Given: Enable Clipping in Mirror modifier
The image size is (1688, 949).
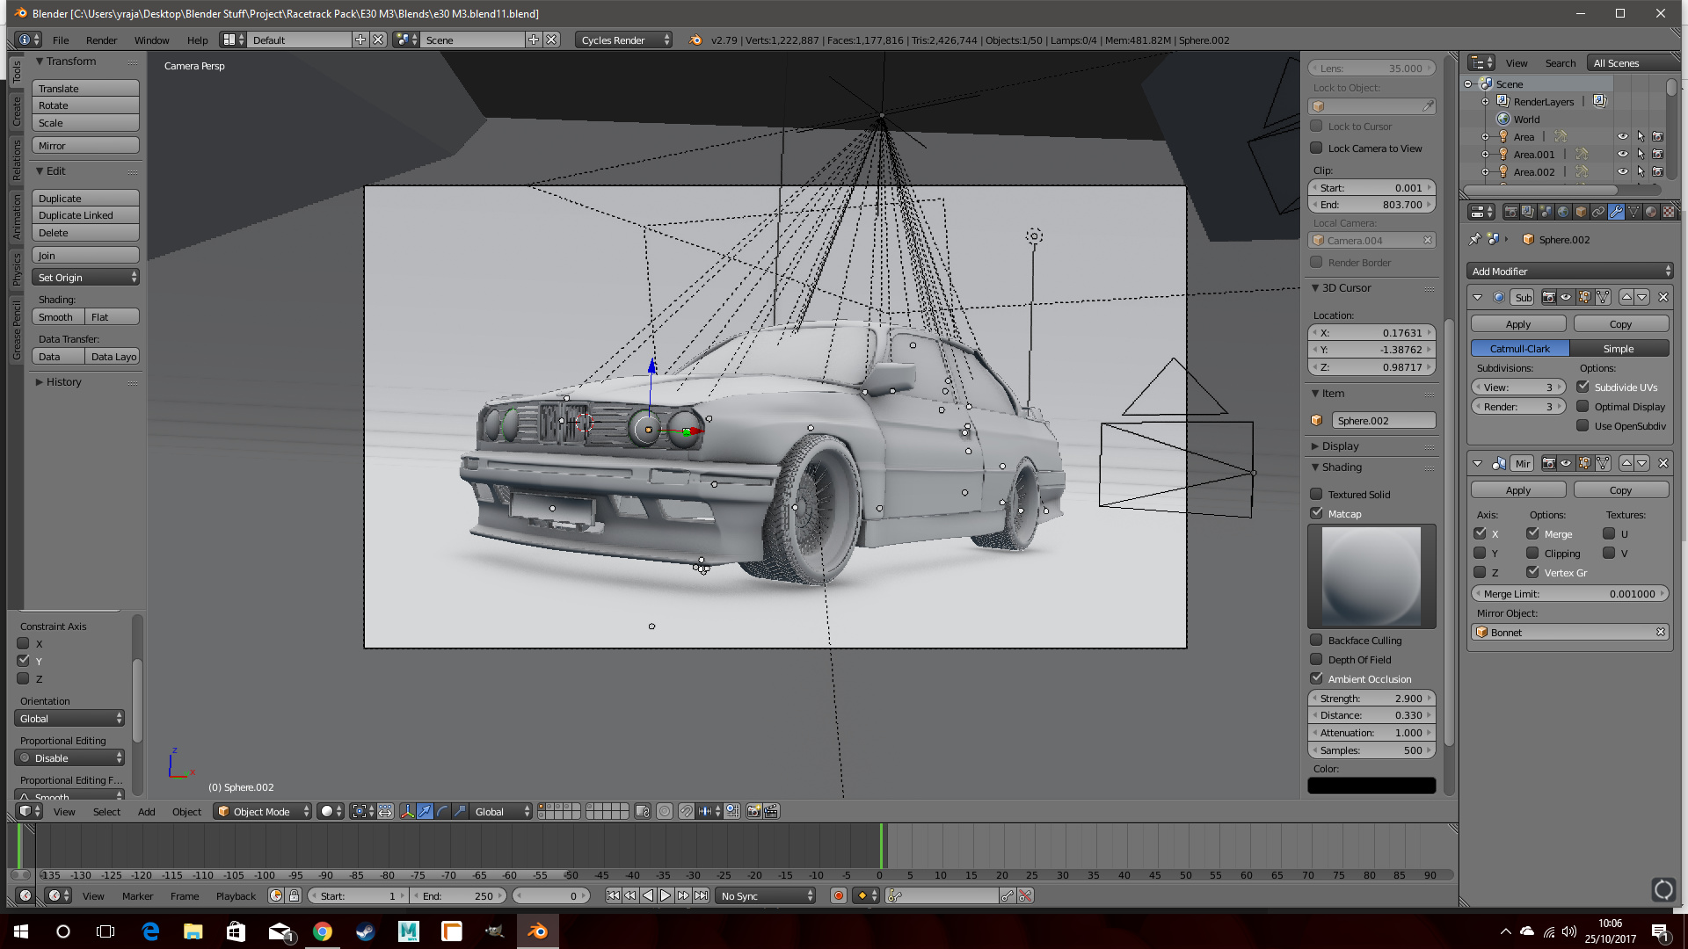Looking at the screenshot, I should 1532,553.
